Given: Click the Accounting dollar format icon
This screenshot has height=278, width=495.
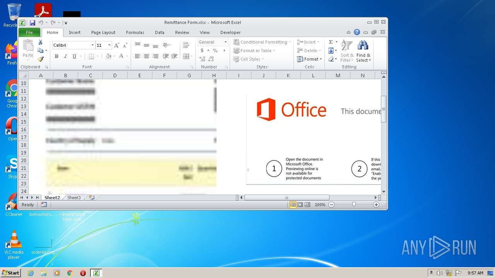Looking at the screenshot, I should tap(202, 51).
